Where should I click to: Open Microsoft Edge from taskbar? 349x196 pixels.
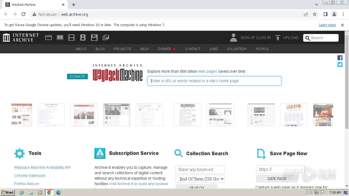pos(58,192)
